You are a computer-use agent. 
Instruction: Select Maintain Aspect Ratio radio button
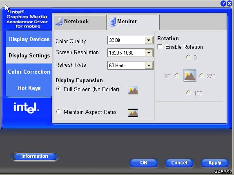coord(58,112)
